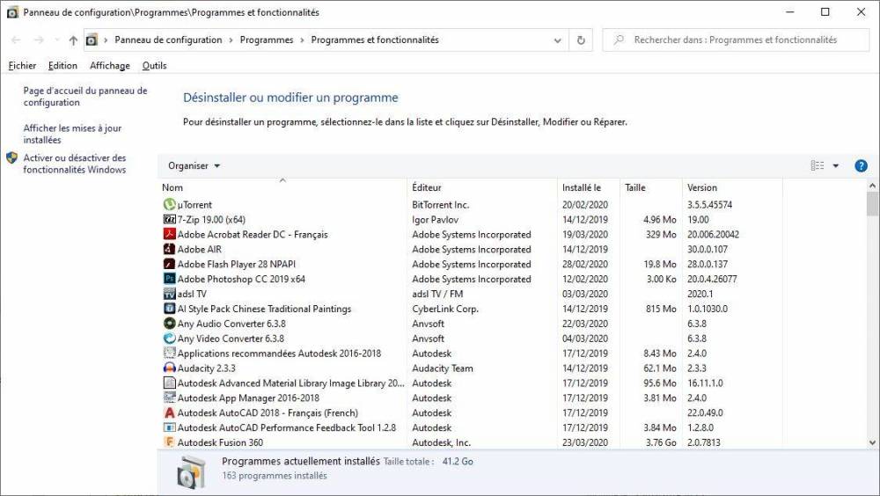Select the Autodesk Fusion 360 icon
Screen dimensions: 880x496
click(170, 442)
